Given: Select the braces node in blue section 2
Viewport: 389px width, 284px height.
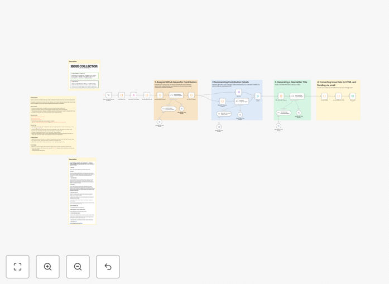Looking at the screenshot, I should click(223, 101).
